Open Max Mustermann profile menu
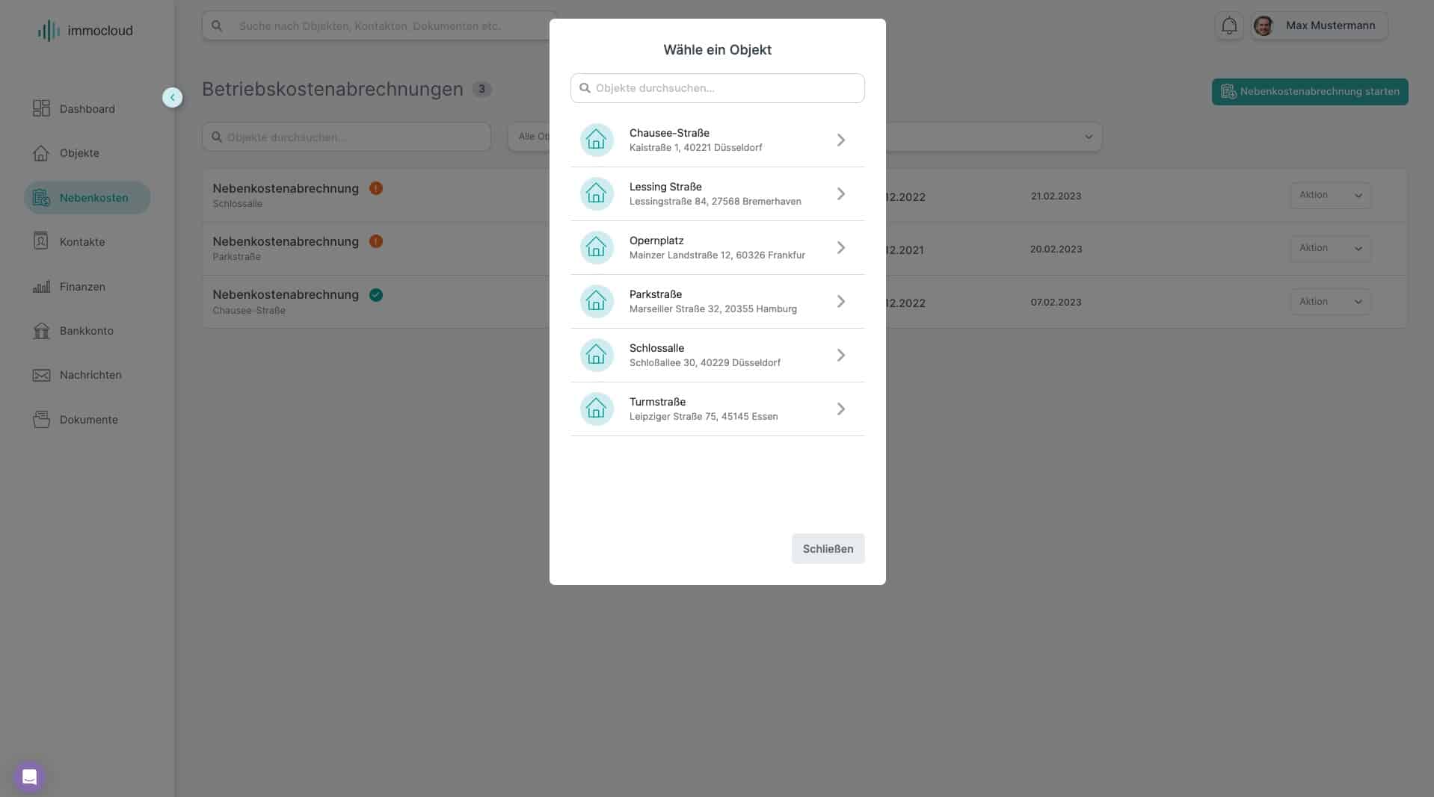 1320,26
